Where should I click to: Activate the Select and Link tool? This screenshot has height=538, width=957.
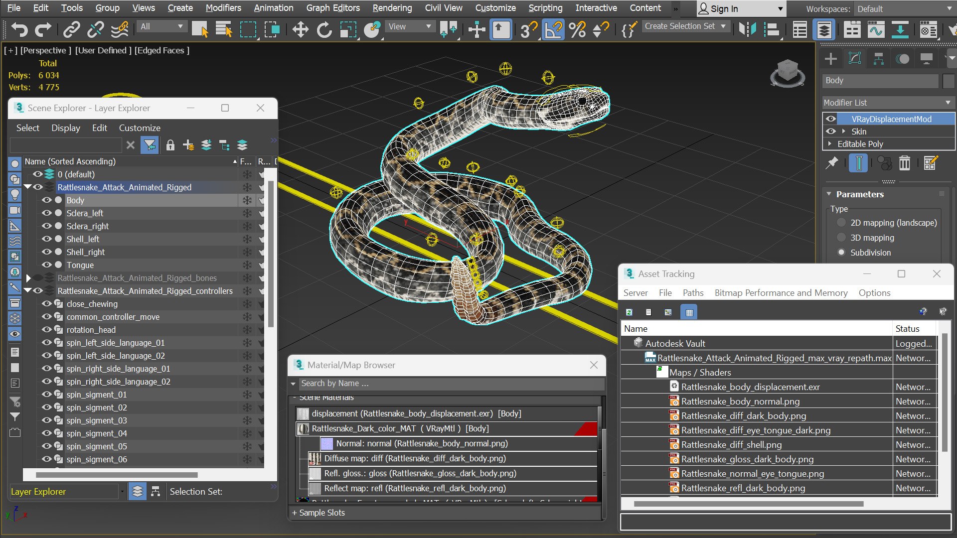click(x=71, y=30)
